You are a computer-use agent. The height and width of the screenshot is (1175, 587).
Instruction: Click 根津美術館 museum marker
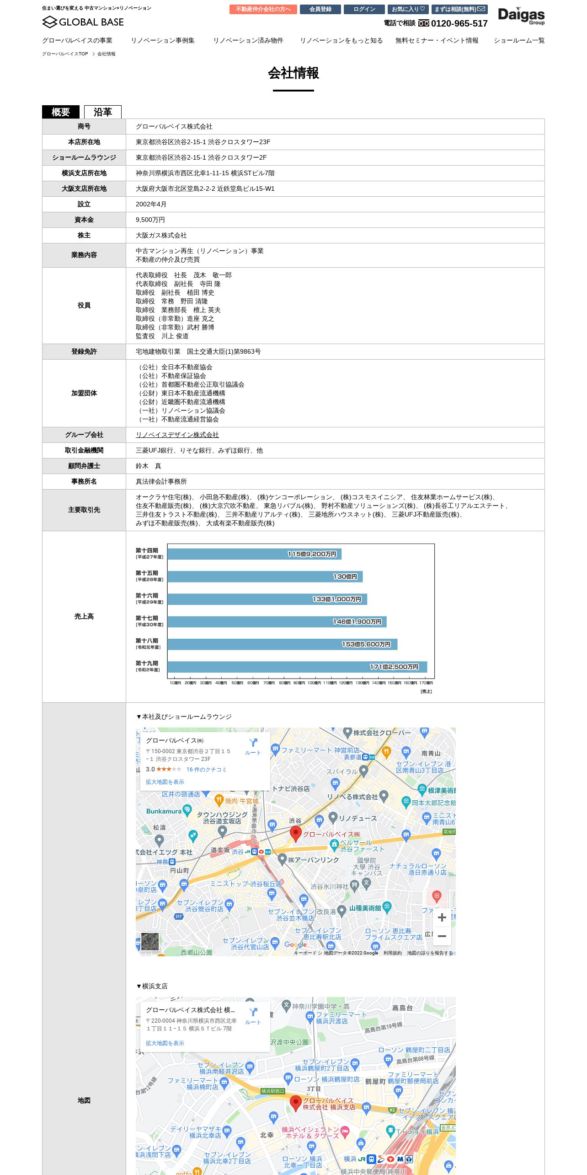(x=422, y=789)
